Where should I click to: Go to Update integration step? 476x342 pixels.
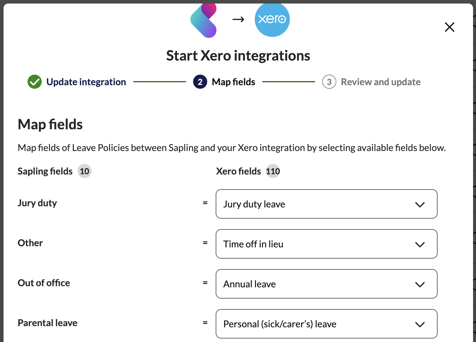pyautogui.click(x=86, y=82)
